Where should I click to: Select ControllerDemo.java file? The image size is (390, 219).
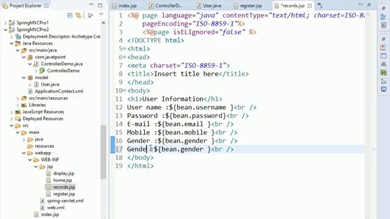pos(62,64)
